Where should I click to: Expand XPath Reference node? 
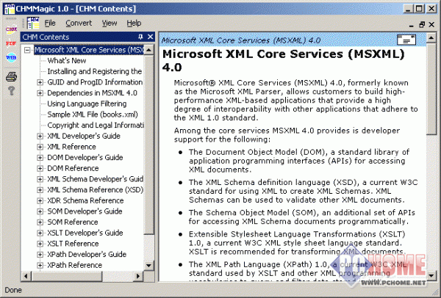tap(40, 265)
